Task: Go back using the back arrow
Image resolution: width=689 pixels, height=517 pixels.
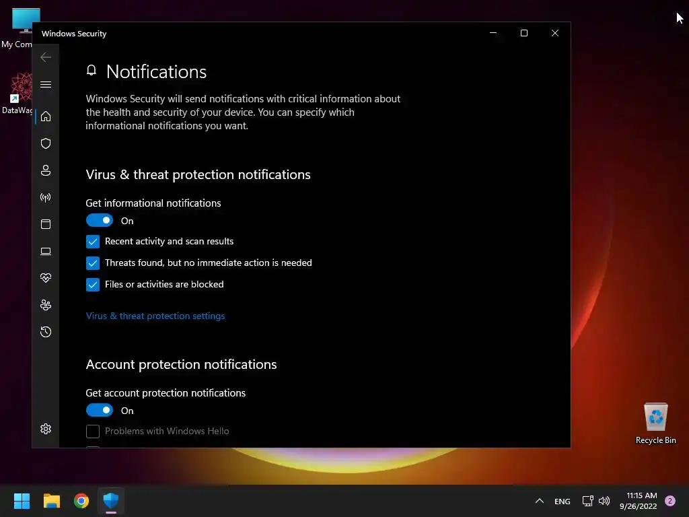Action: point(46,58)
